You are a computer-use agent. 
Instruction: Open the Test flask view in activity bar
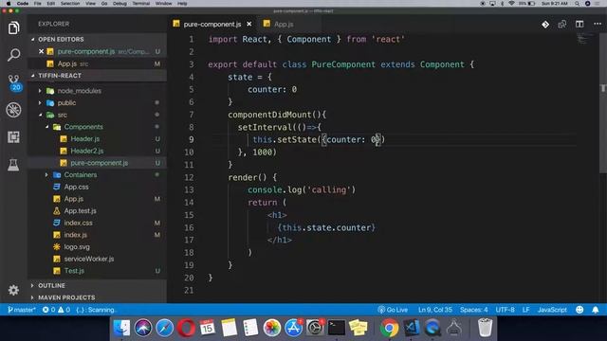pyautogui.click(x=13, y=165)
